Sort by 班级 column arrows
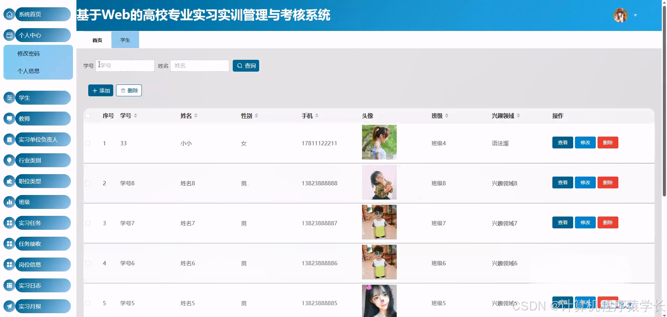Screen dimensions: 667x317 point(447,116)
